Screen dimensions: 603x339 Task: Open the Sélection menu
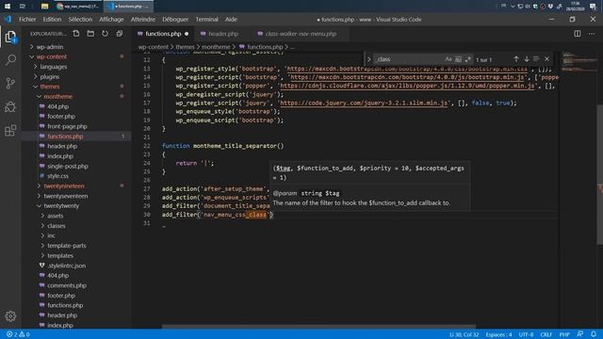point(80,19)
